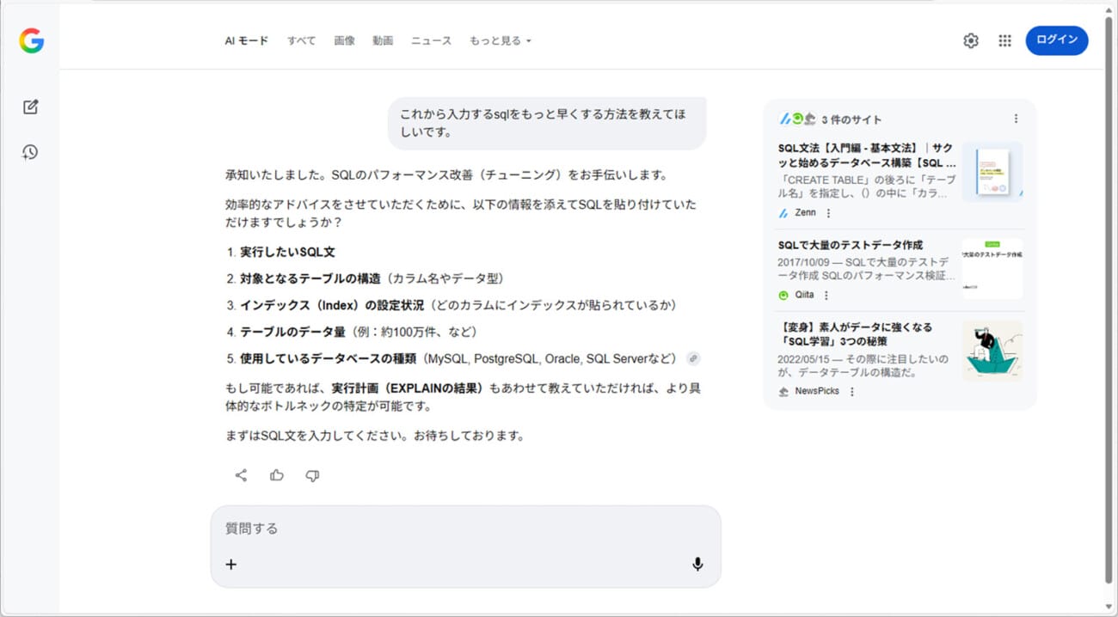Click the plus icon to attach content
This screenshot has width=1118, height=617.
click(x=230, y=564)
